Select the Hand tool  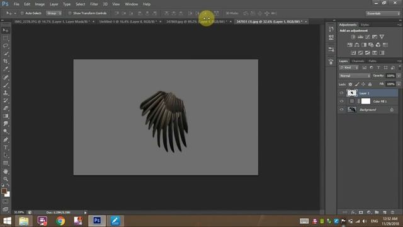click(6, 171)
